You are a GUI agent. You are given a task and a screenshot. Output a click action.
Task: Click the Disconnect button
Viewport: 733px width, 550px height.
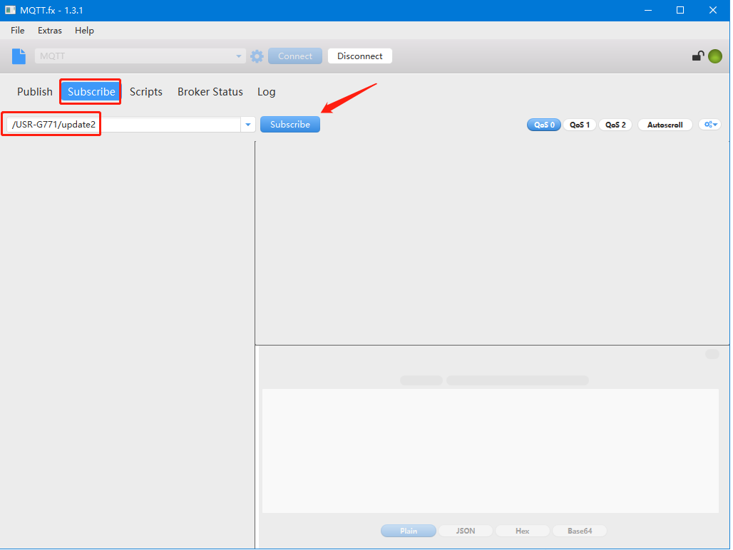(x=360, y=56)
